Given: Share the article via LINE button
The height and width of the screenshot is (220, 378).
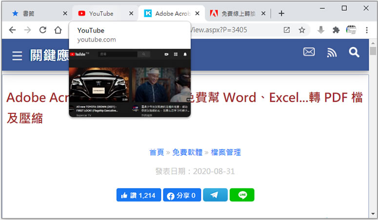Looking at the screenshot, I should [242, 195].
